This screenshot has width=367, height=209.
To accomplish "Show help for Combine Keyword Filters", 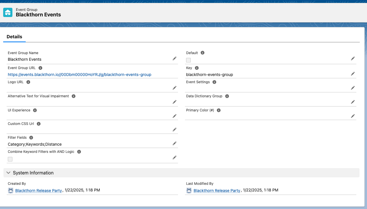I will coord(79,152).
